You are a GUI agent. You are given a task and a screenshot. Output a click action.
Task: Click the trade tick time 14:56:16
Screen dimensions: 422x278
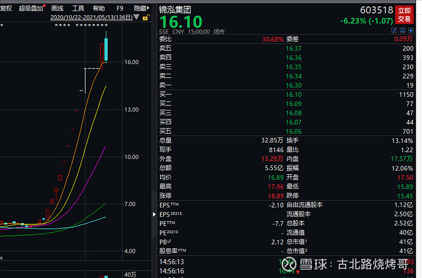pos(171,271)
